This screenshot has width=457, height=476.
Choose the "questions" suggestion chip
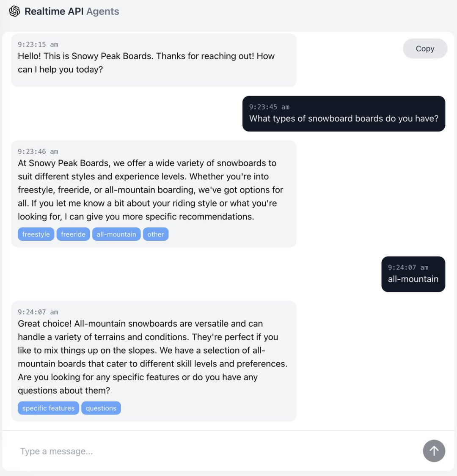point(101,408)
